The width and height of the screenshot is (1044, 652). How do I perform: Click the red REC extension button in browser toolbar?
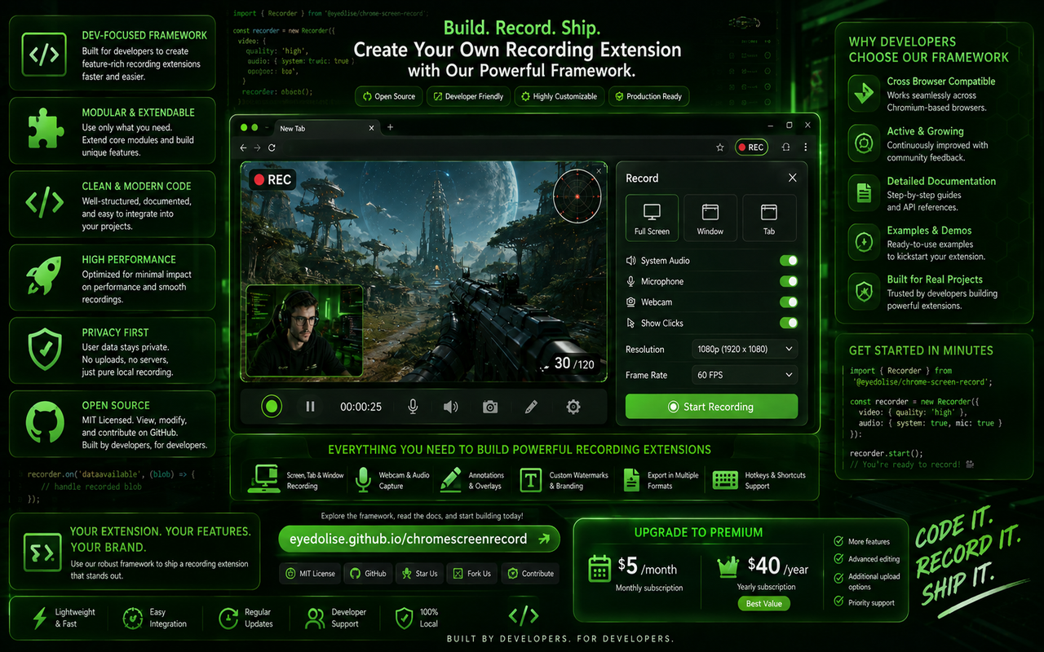pyautogui.click(x=751, y=148)
